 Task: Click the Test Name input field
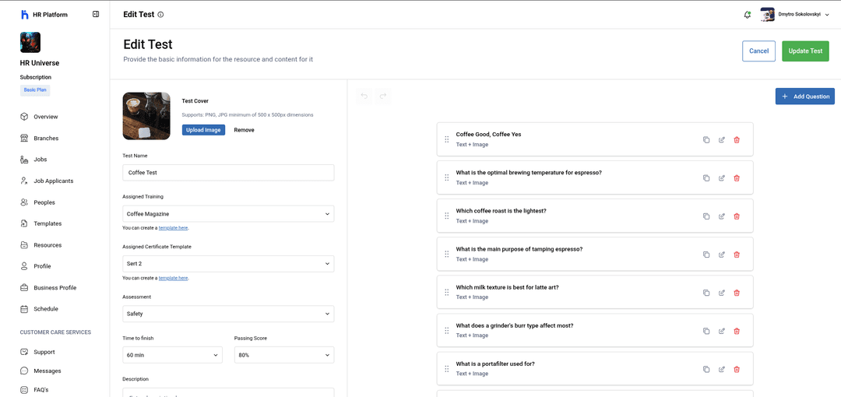pos(228,173)
